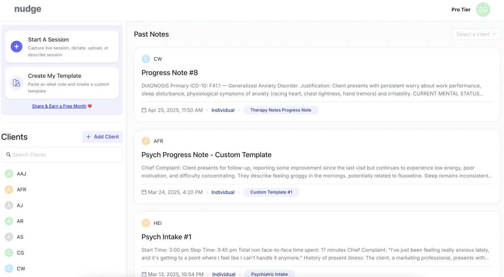
Task: Click the Add Client button
Action: 102,137
